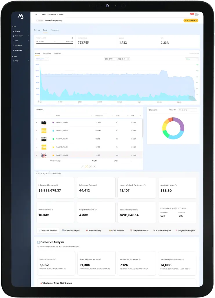
Task: Switch to the Transactions tab
Action: [x=54, y=30]
